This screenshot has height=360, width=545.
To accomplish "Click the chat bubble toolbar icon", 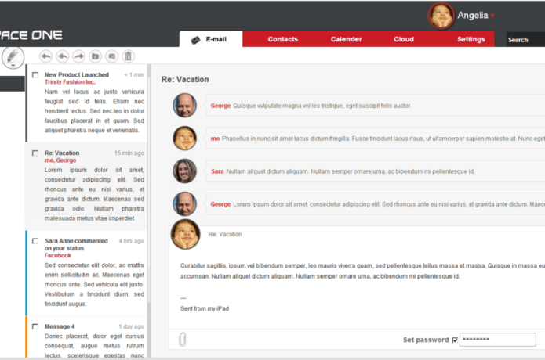I will coord(111,56).
